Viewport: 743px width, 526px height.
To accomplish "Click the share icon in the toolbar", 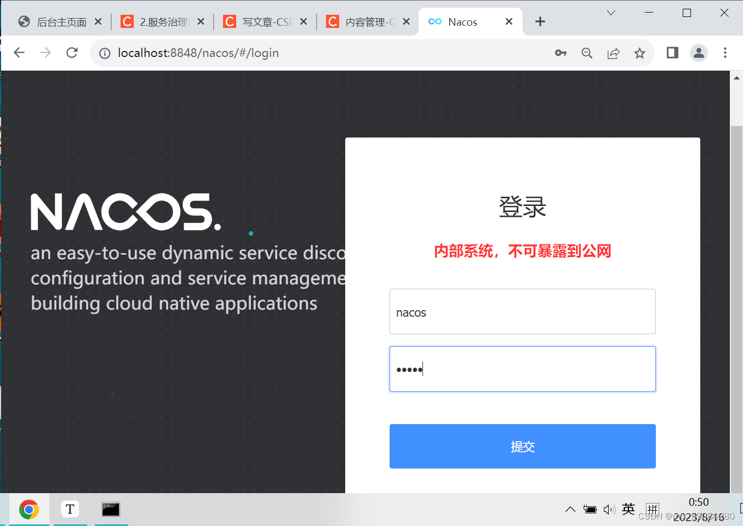I will click(x=613, y=53).
